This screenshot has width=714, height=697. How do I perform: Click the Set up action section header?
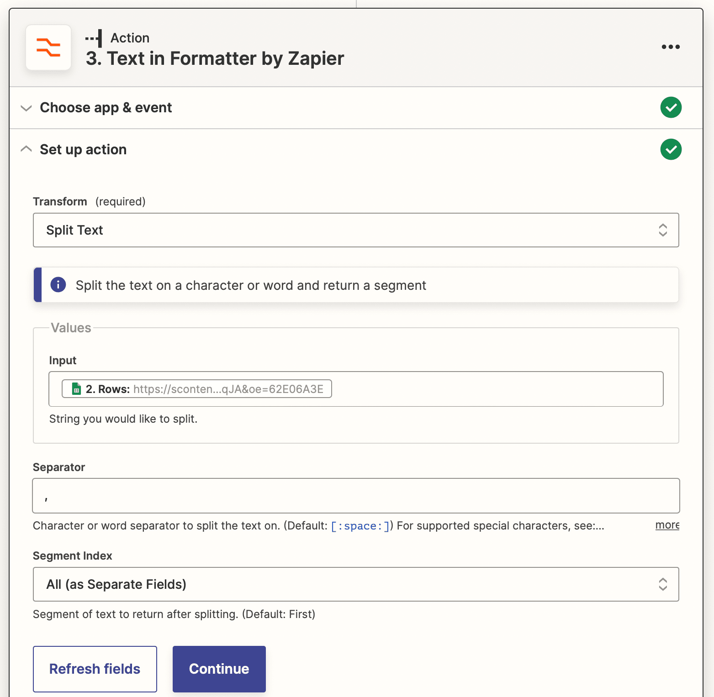[x=83, y=149]
